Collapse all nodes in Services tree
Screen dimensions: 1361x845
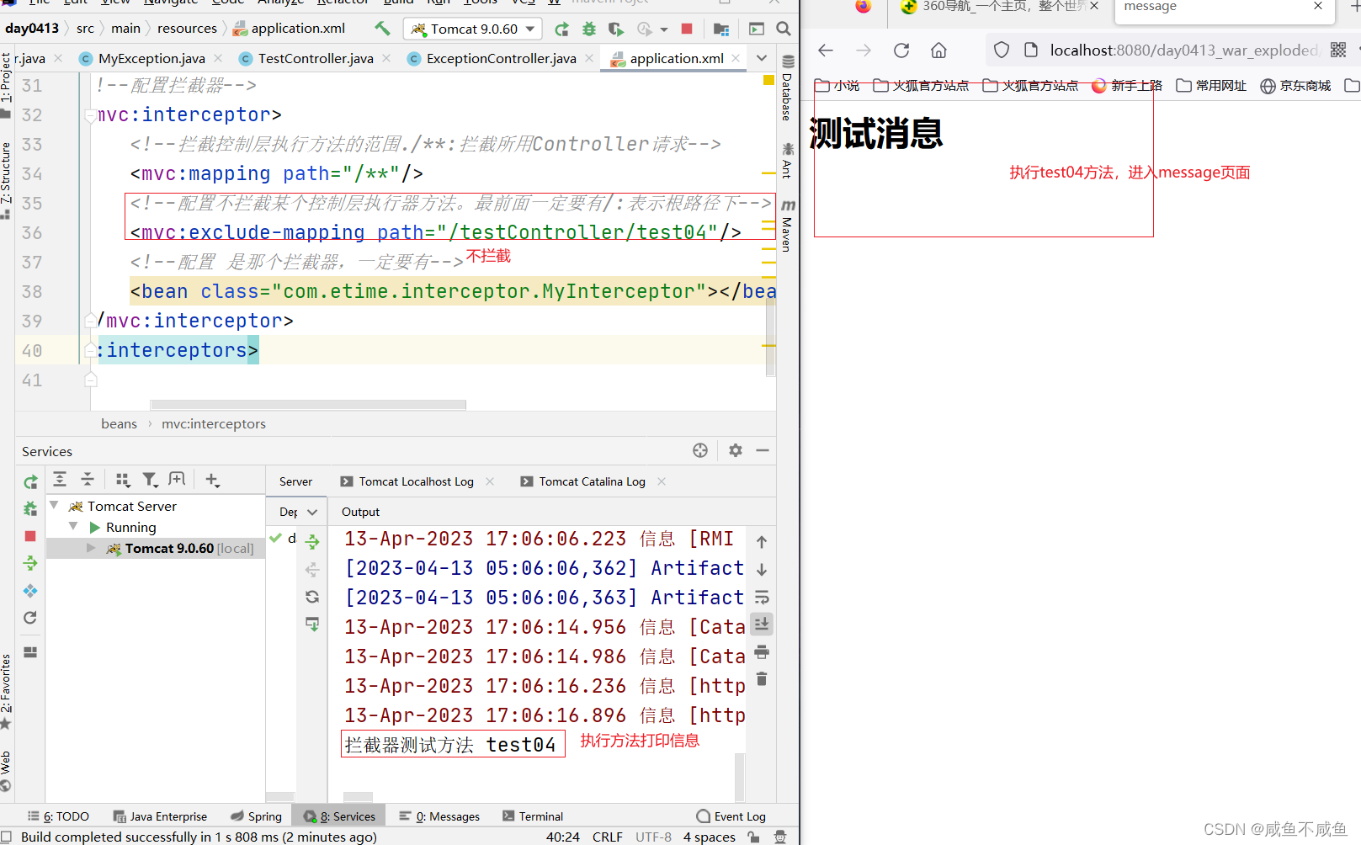point(88,479)
